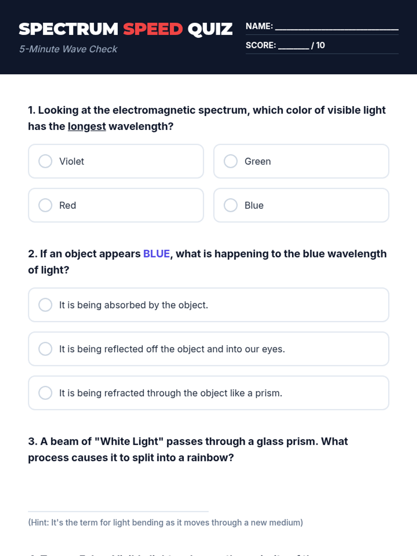The height and width of the screenshot is (556, 417).
Task: Click the '5-Minute Wave Check' subtitle
Action: point(68,49)
